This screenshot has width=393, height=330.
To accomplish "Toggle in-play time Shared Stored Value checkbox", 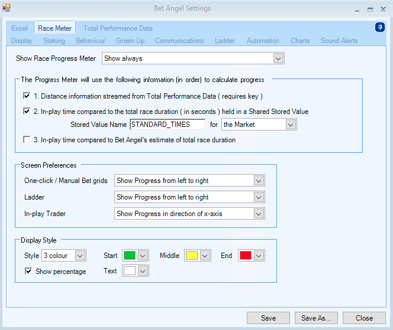I will [x=27, y=111].
